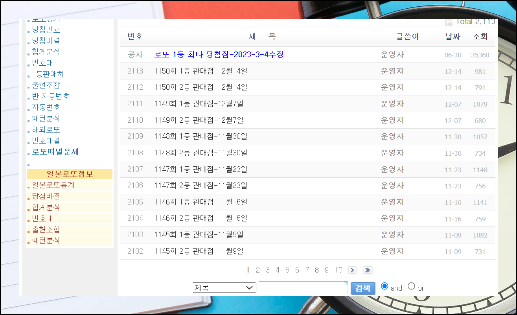This screenshot has width=517, height=315.
Task: Open 번호대 under 일본로또정보
Action: tap(42, 218)
